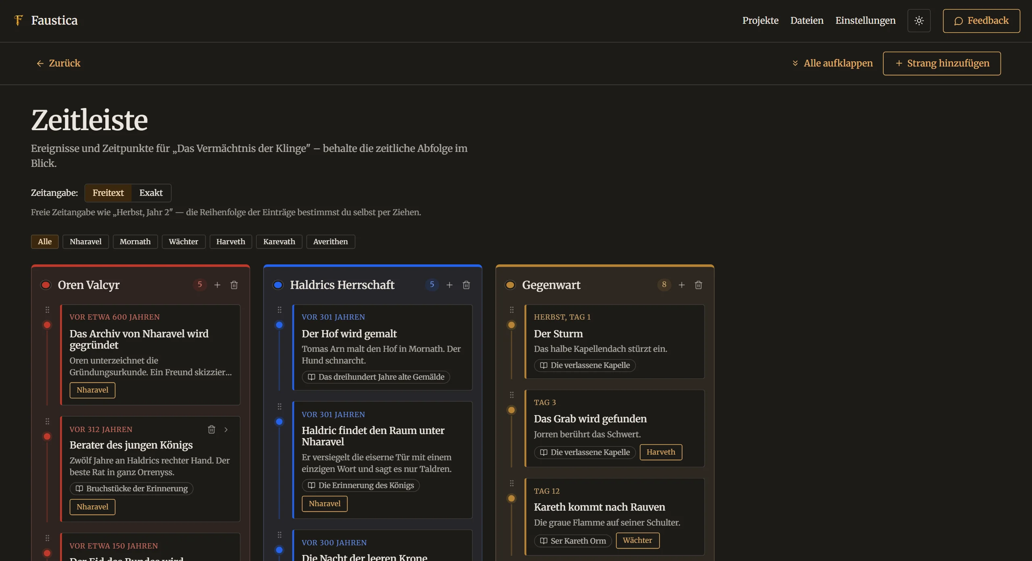Viewport: 1032px width, 561px height.
Task: Delete the Berater des jungen Königs entry
Action: [x=211, y=429]
